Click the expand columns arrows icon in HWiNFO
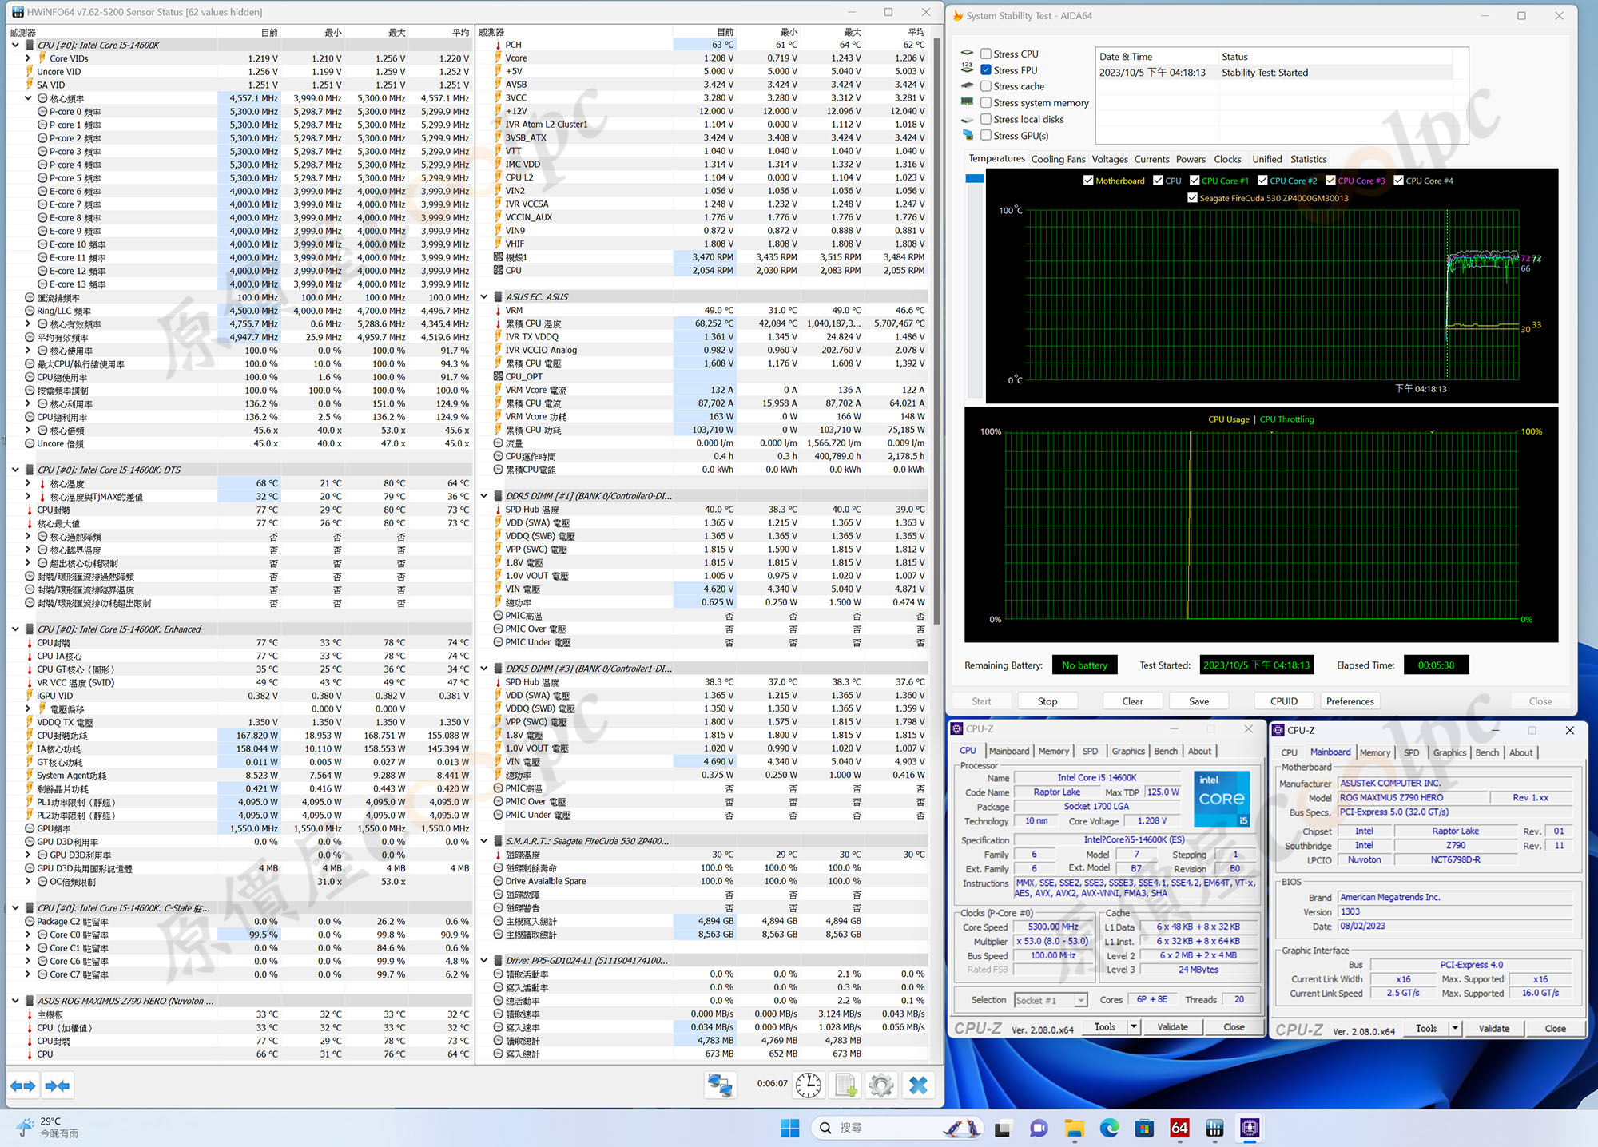 click(x=22, y=1085)
